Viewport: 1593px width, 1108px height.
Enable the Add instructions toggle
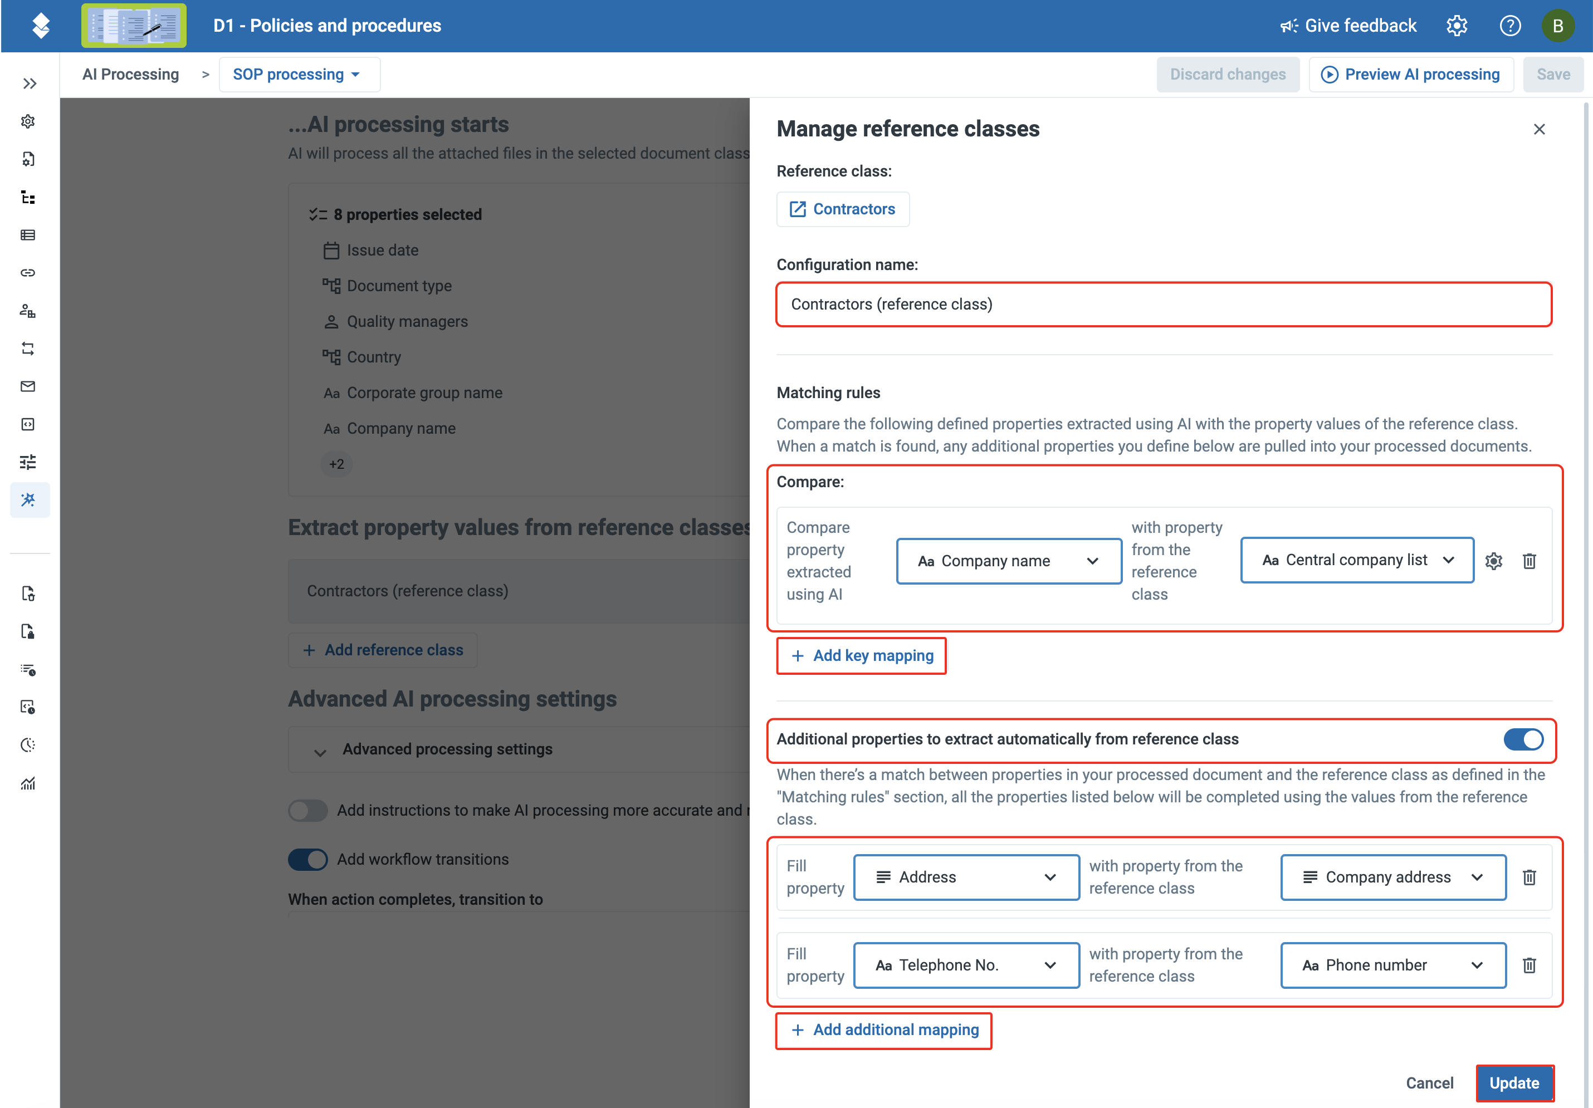[308, 810]
